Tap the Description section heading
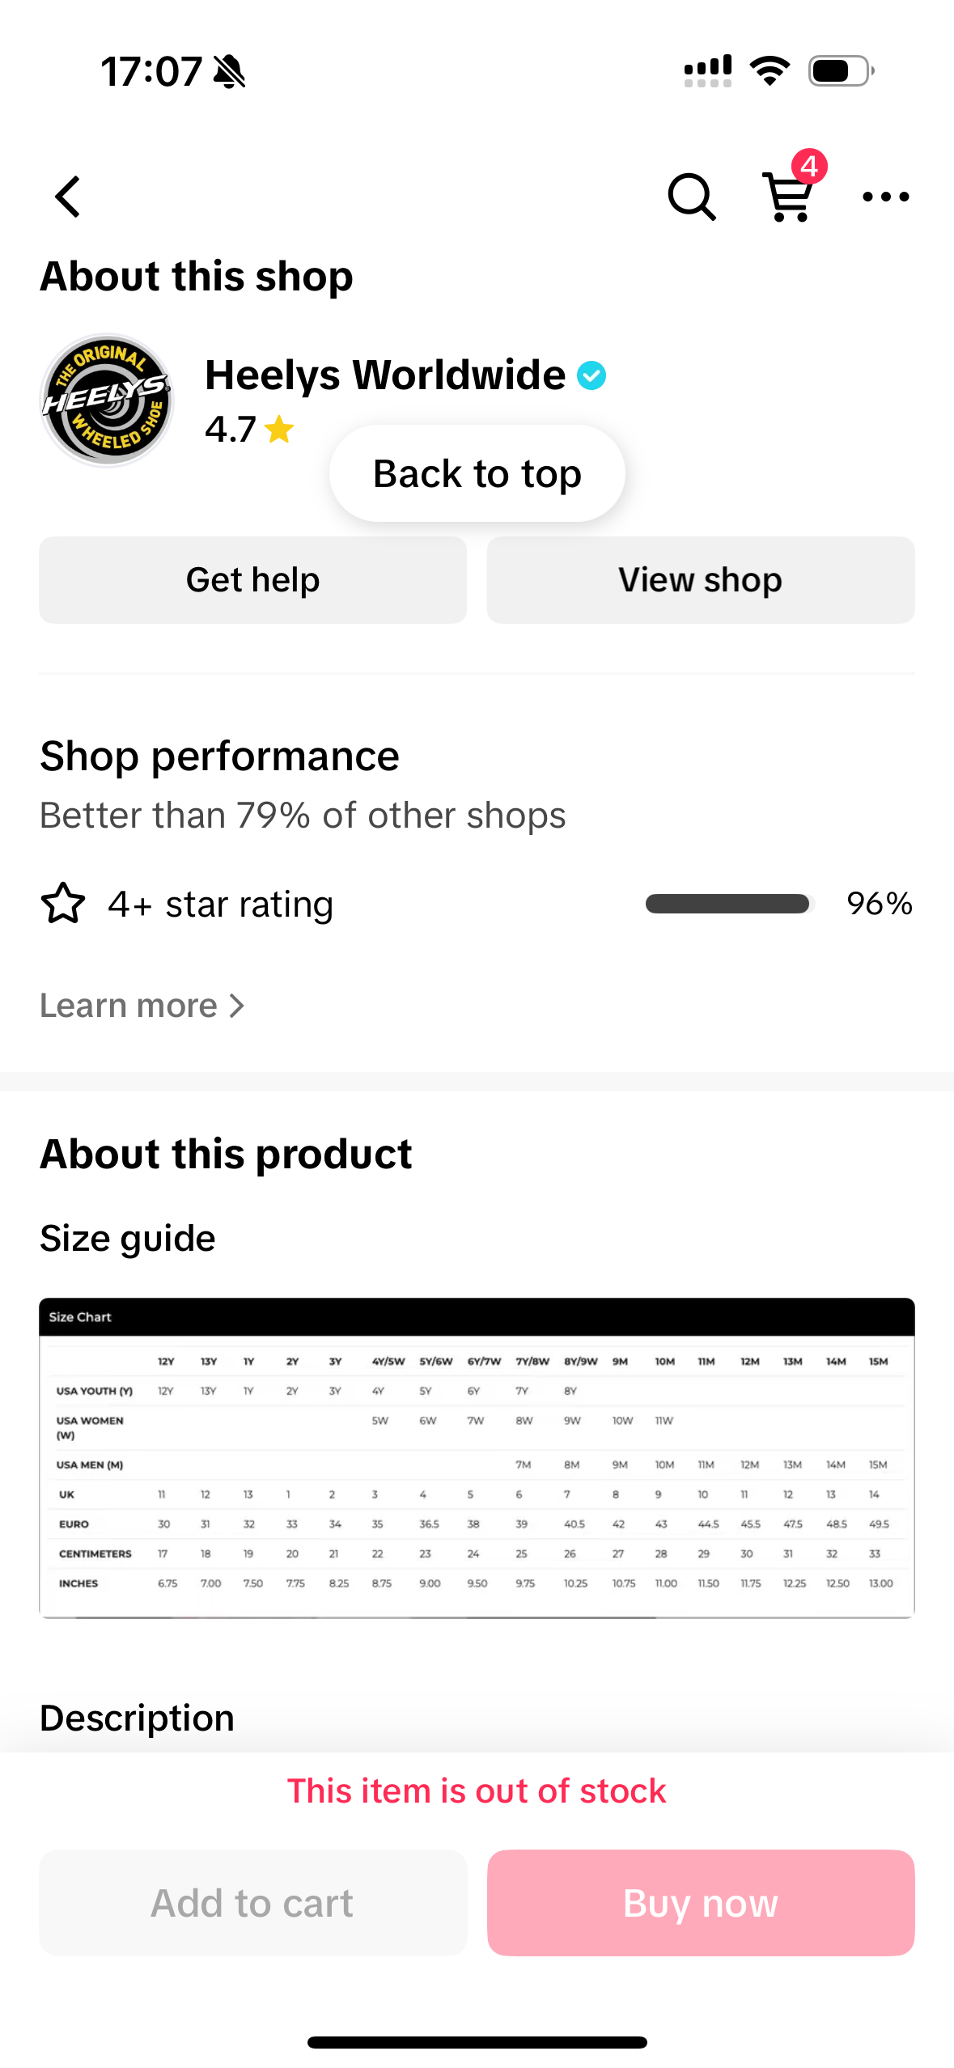This screenshot has height=2068, width=954. point(138,1718)
